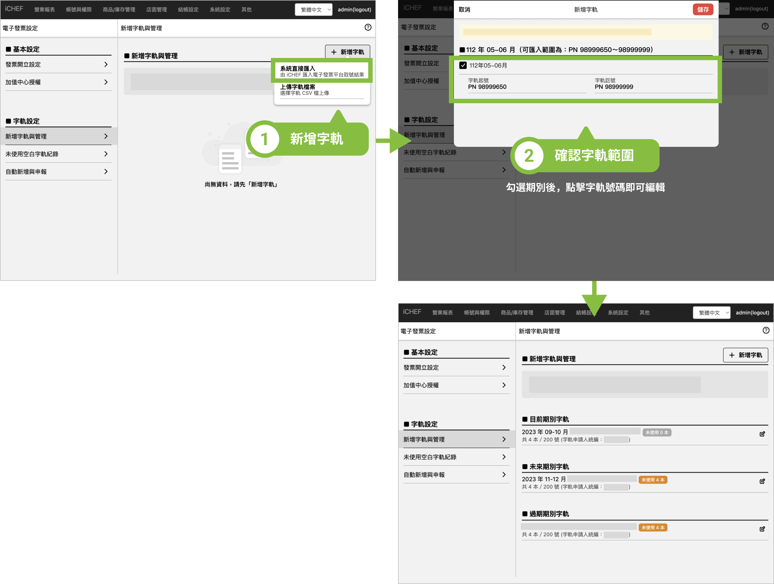
Task: Click iCHEF logo in bottom panel
Action: click(412, 312)
